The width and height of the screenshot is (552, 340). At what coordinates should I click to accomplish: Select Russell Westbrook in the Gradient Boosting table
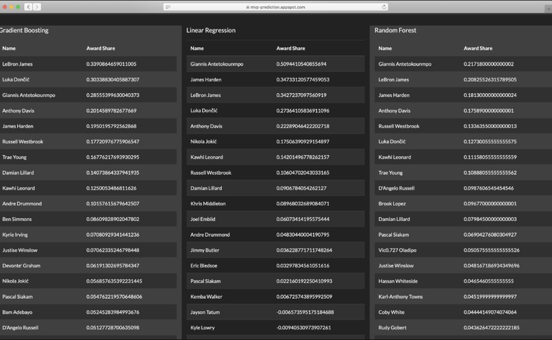point(23,142)
